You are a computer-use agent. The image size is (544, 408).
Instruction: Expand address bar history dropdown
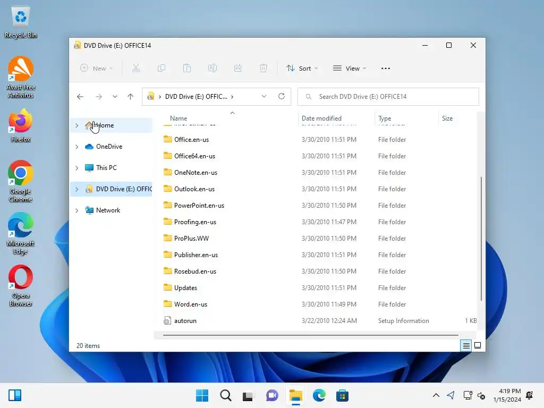tap(264, 96)
